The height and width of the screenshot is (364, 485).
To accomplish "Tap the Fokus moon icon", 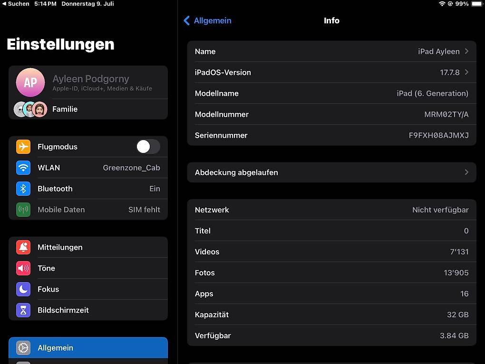I will (x=23, y=289).
